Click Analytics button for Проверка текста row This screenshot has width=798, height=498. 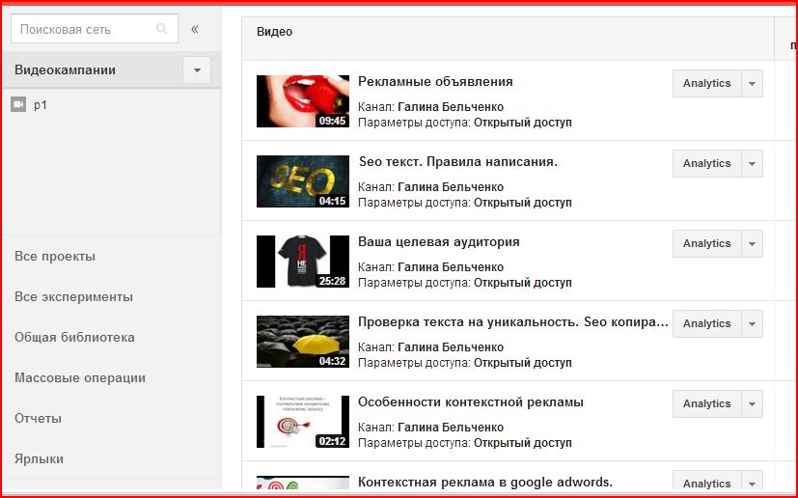tap(707, 323)
